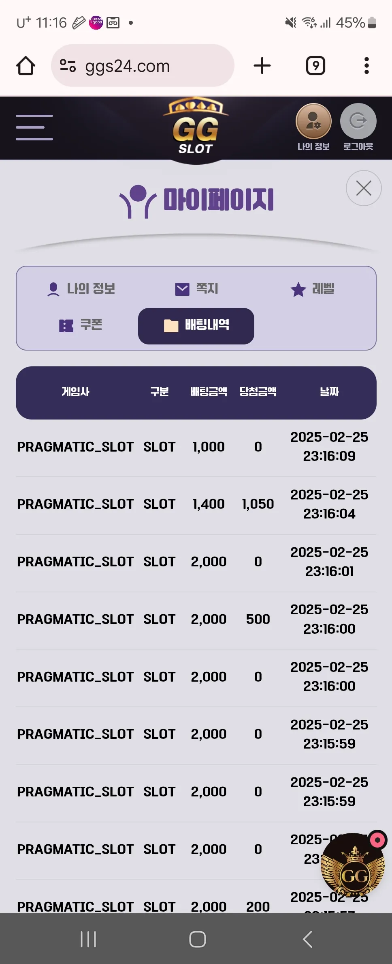Close the 마이페이지 panel with X
The height and width of the screenshot is (964, 392).
click(364, 188)
